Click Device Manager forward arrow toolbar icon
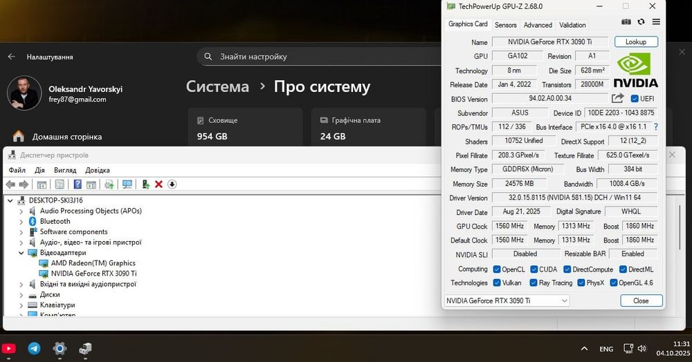This screenshot has width=692, height=362. [x=24, y=184]
